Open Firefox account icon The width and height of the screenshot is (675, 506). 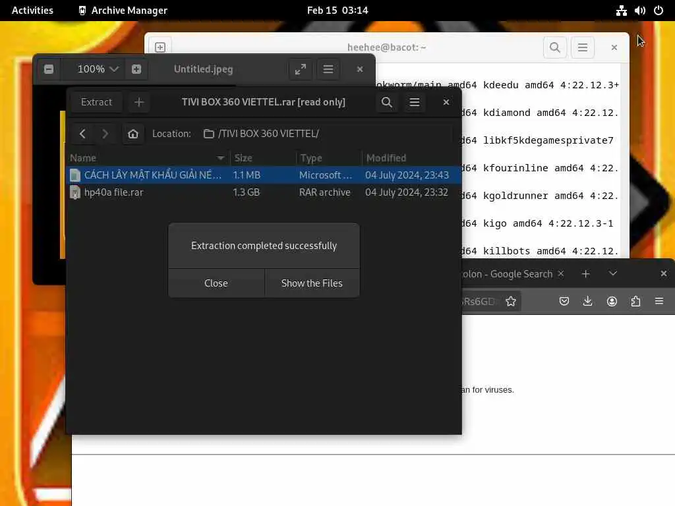click(612, 301)
